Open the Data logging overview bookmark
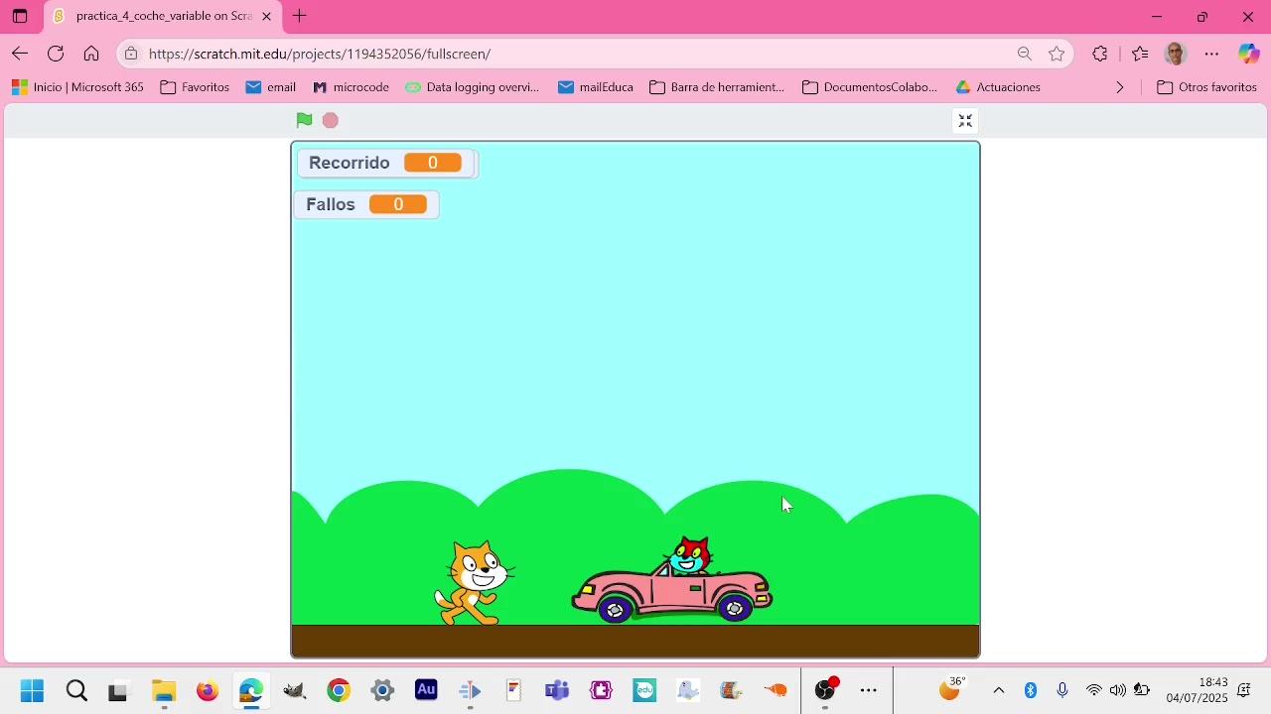The height and width of the screenshot is (714, 1271). point(473,87)
